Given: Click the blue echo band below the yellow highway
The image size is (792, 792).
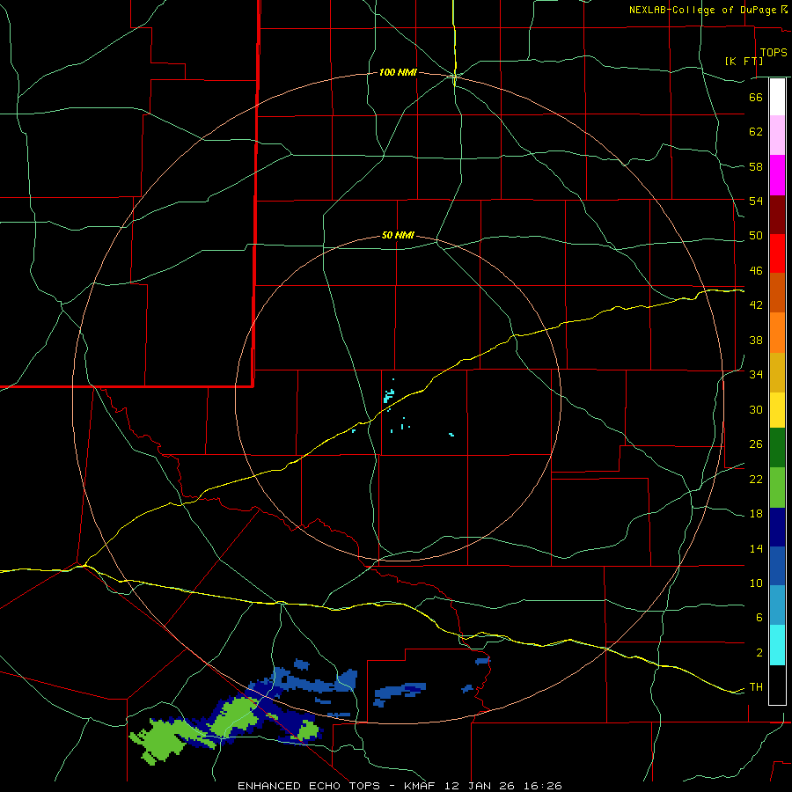Looking at the screenshot, I should point(316,679).
